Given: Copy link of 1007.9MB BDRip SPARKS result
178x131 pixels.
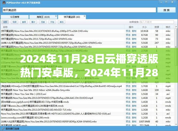Looking at the screenshot, I should 134,122.
